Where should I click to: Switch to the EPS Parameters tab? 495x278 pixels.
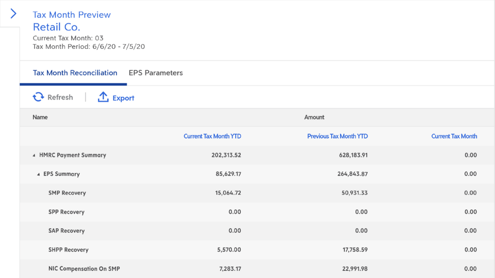(156, 73)
